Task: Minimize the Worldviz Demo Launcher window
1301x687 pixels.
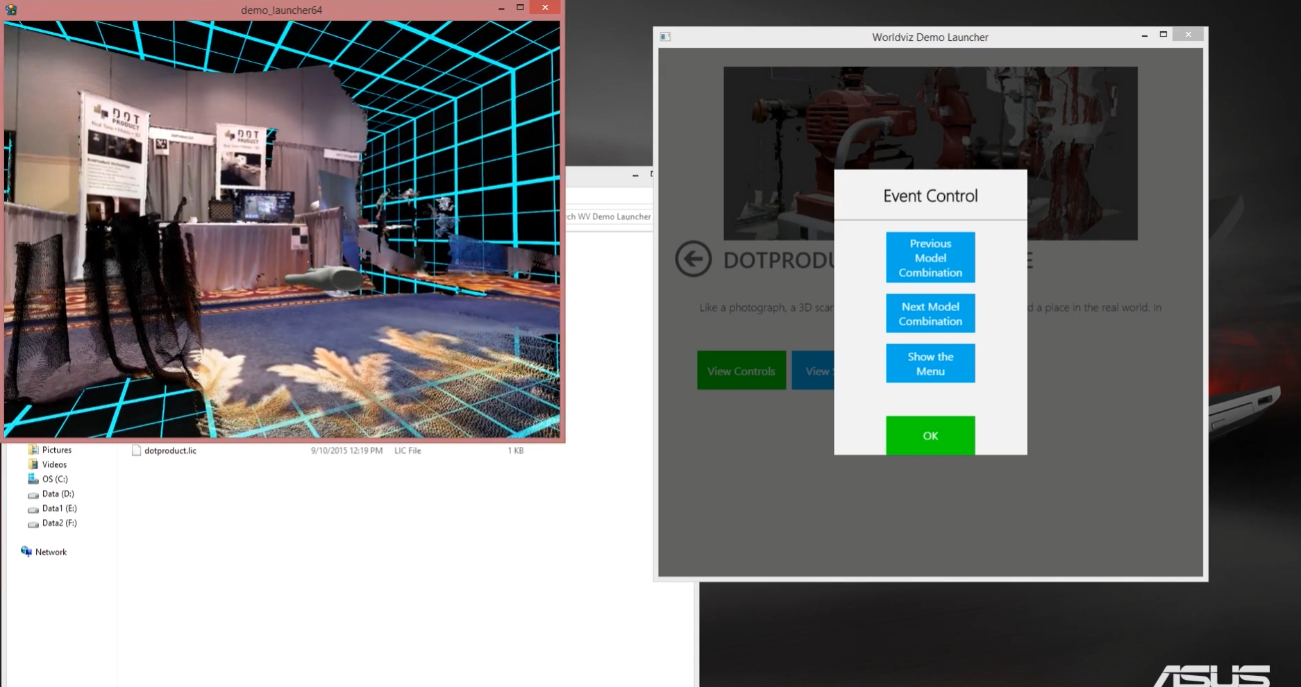Action: (x=1144, y=35)
